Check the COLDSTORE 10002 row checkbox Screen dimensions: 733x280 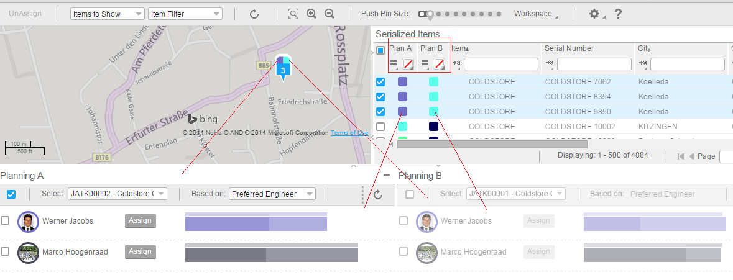point(380,127)
